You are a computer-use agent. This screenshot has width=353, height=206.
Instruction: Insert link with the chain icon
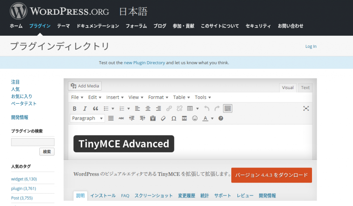pyautogui.click(x=169, y=109)
